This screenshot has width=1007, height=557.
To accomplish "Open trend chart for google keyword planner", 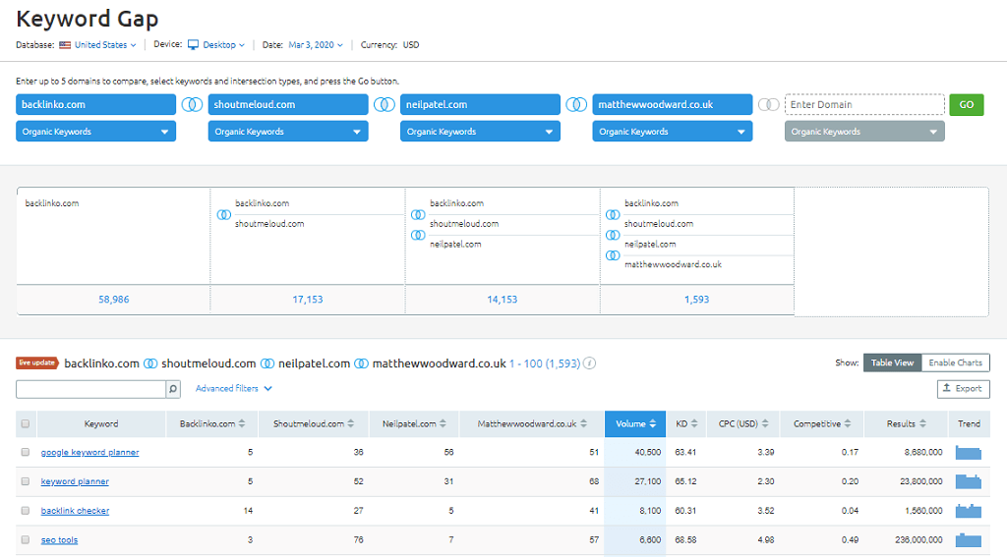I will pyautogui.click(x=968, y=453).
